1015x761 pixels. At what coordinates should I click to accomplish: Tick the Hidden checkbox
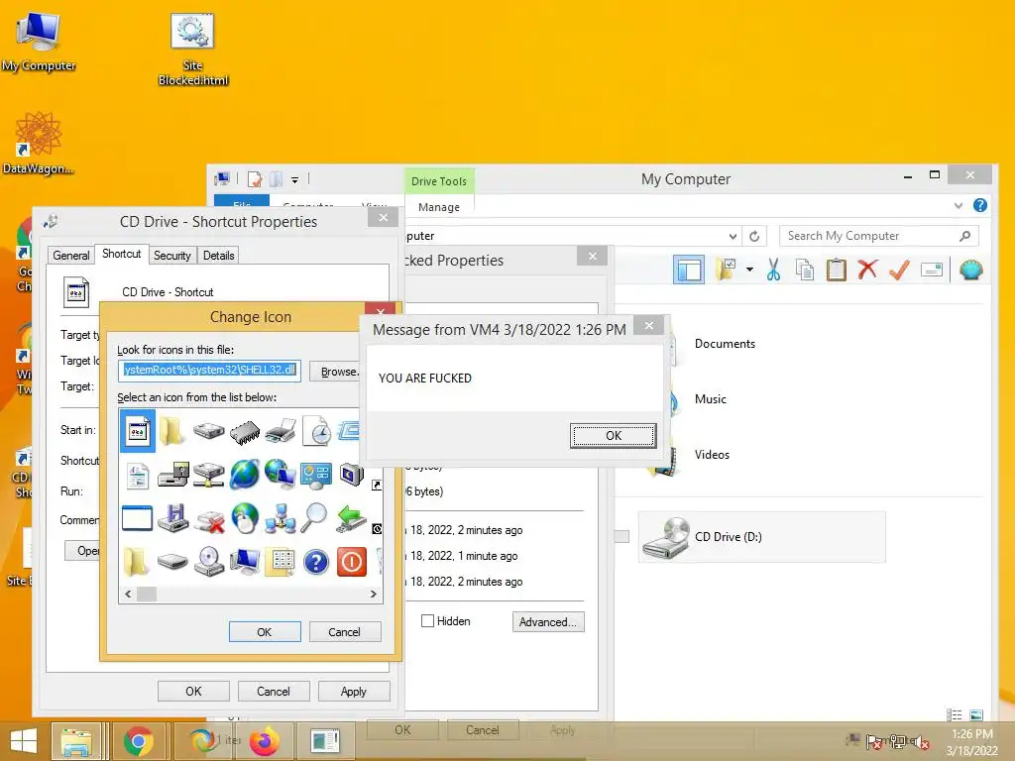(427, 621)
